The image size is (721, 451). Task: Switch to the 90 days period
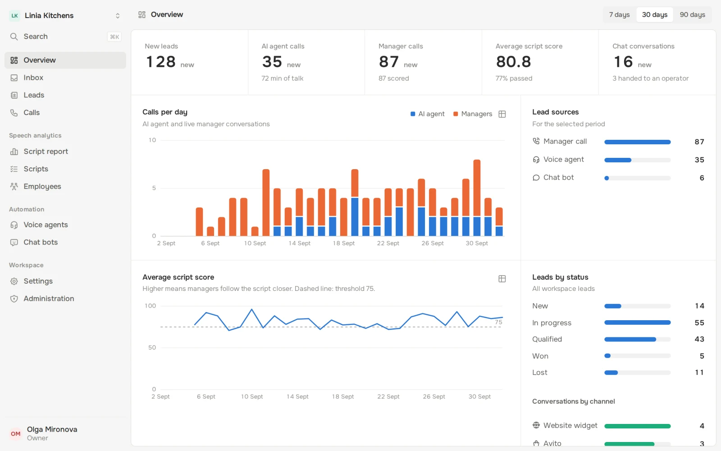(693, 15)
